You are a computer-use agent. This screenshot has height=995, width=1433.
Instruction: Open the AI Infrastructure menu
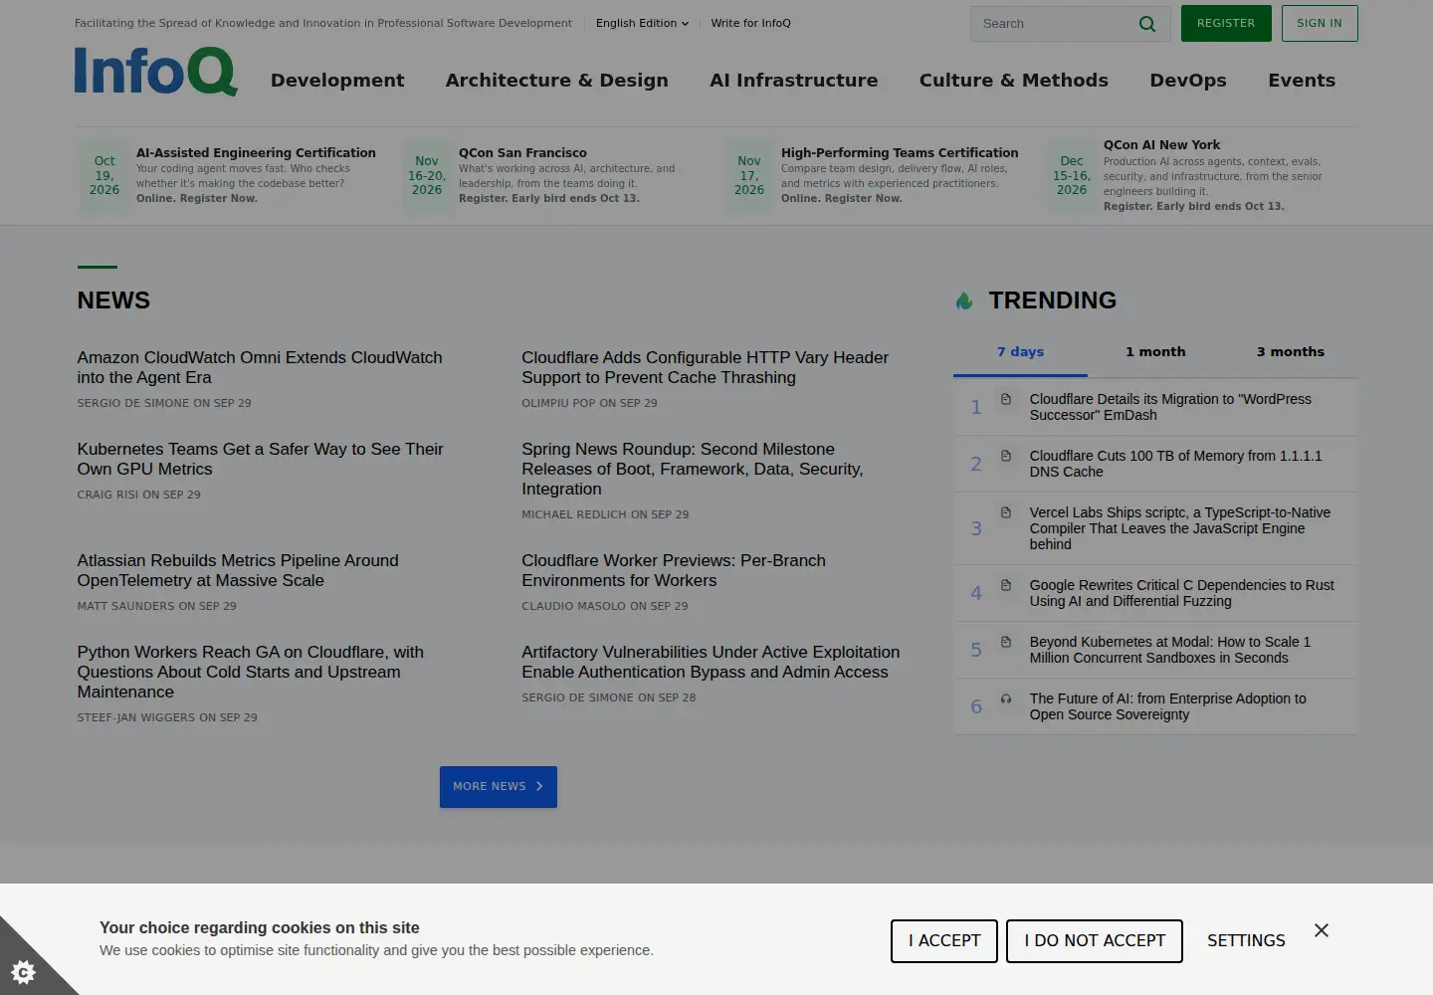(793, 81)
